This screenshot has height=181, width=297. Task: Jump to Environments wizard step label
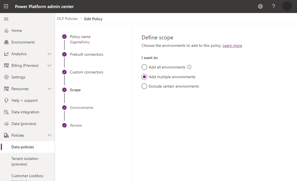[x=82, y=108]
